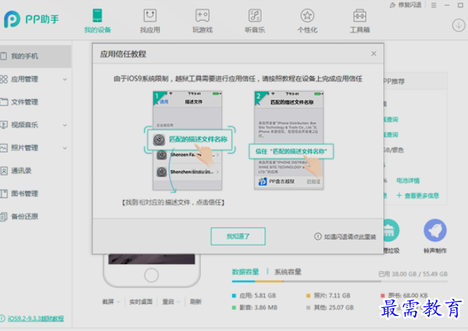Click the 我知道了 button
Image resolution: width=468 pixels, height=331 pixels.
pyautogui.click(x=238, y=236)
